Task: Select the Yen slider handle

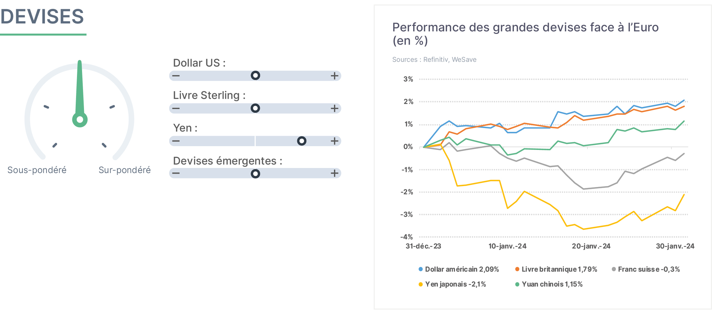Action: [302, 141]
